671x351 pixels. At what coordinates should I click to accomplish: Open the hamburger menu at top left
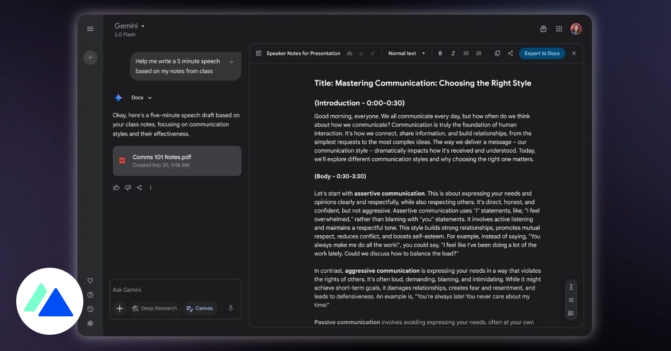(90, 29)
